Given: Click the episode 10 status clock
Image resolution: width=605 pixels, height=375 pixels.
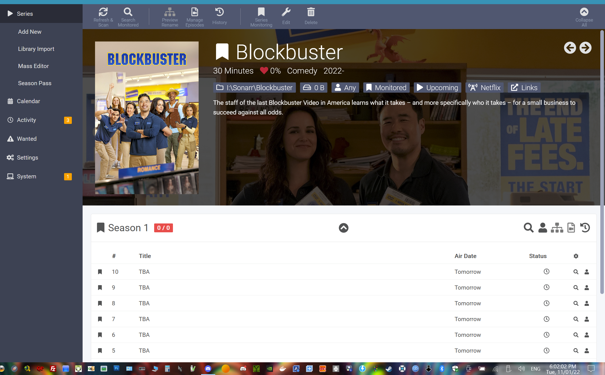Looking at the screenshot, I should point(546,272).
